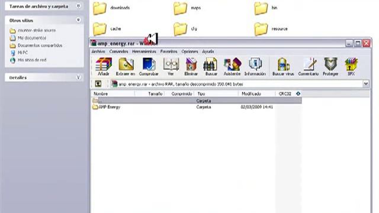
Task: Select the downloads folder in Explorer
Action: click(111, 8)
